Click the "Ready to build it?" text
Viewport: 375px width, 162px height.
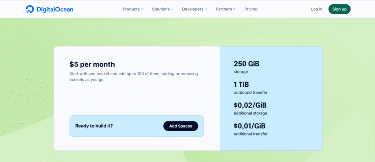pos(94,126)
